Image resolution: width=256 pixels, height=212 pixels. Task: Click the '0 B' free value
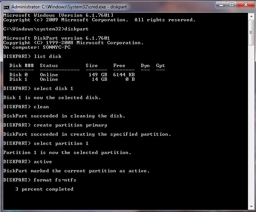coord(130,79)
